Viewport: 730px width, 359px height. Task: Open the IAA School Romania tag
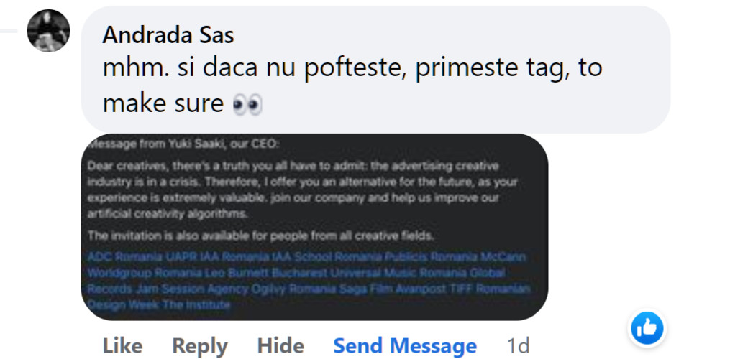coord(327,257)
